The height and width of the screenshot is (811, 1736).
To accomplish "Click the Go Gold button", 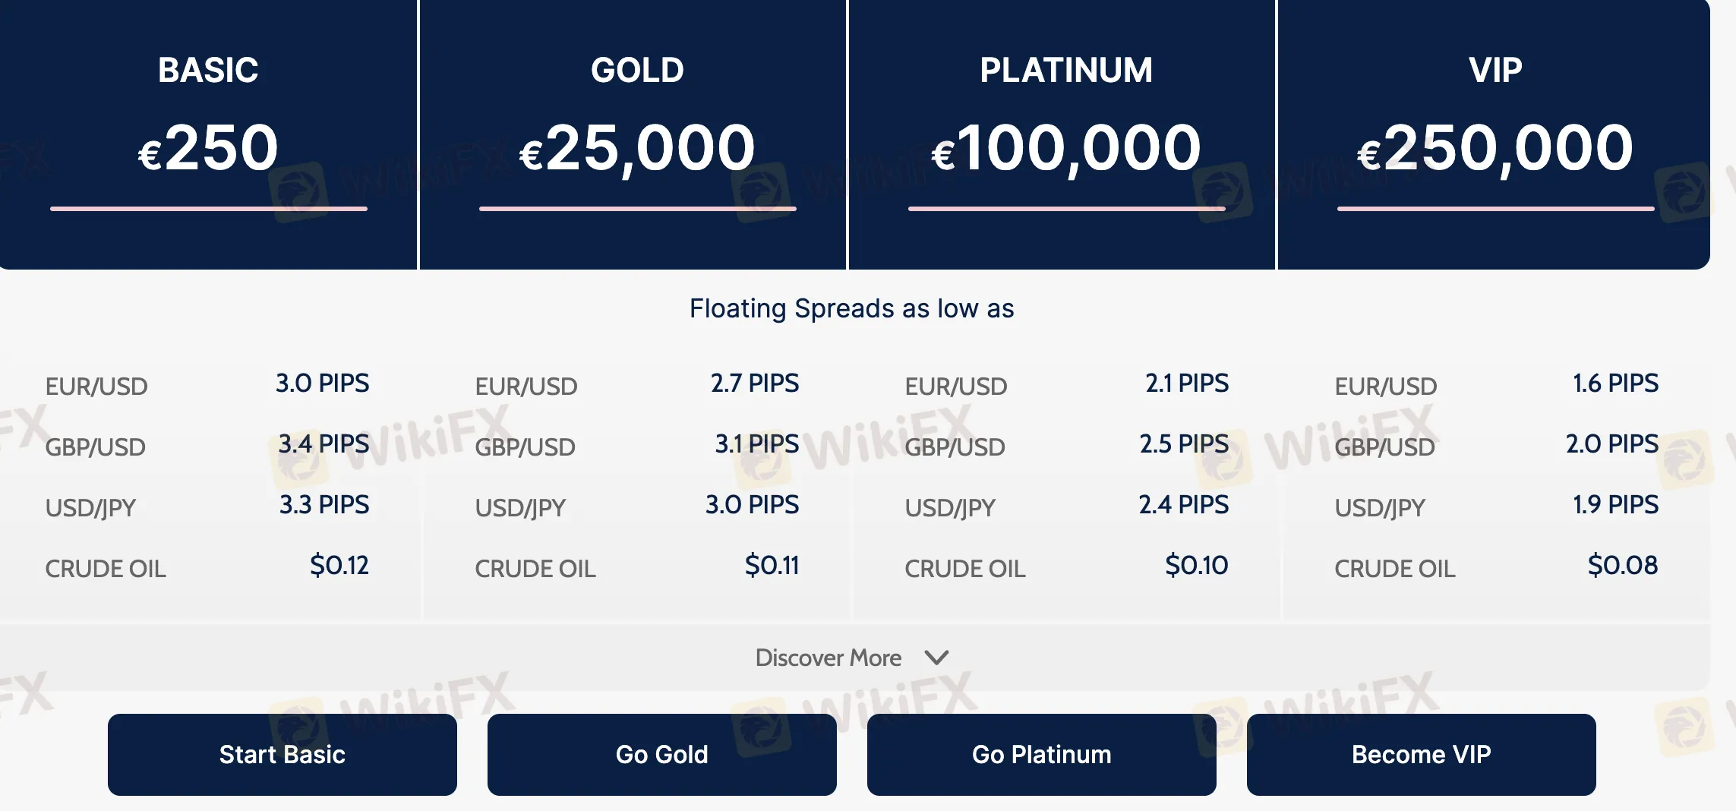I will tap(662, 755).
